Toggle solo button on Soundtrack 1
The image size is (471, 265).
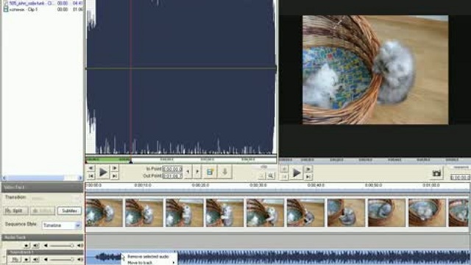26,259
